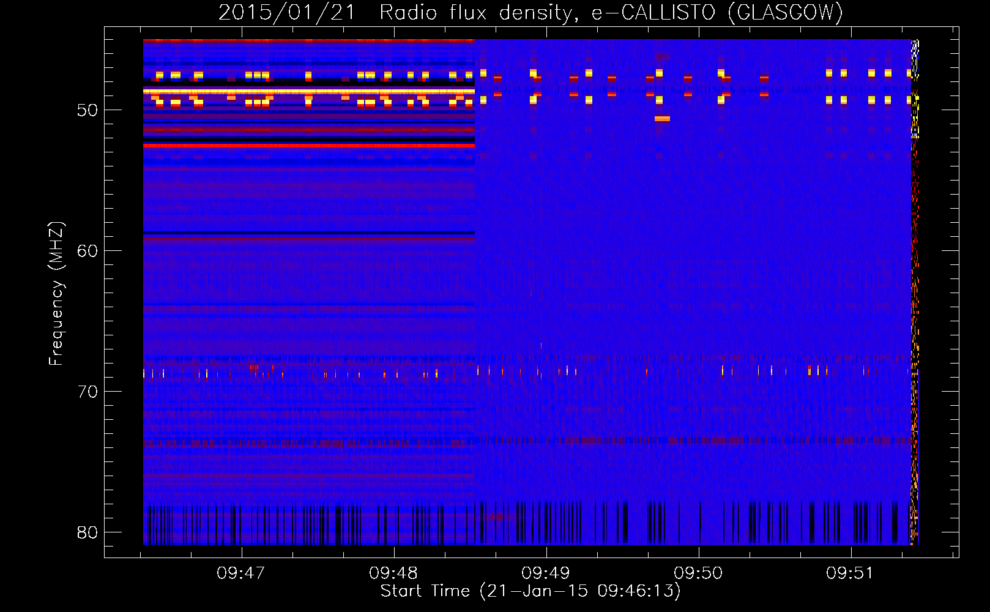This screenshot has height=612, width=990.
Task: Click the 60 frequency tick label
Action: coord(87,251)
